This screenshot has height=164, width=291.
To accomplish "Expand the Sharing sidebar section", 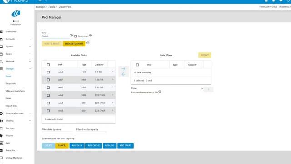I will pyautogui.click(x=30, y=121).
